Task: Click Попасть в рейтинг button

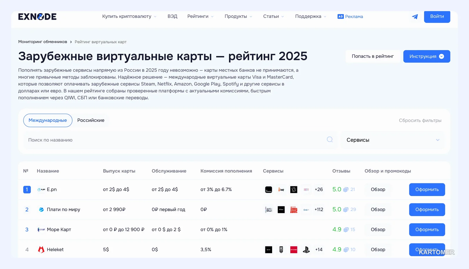Action: (373, 56)
